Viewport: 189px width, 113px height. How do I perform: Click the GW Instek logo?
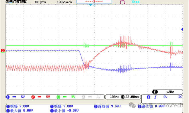[16, 2]
